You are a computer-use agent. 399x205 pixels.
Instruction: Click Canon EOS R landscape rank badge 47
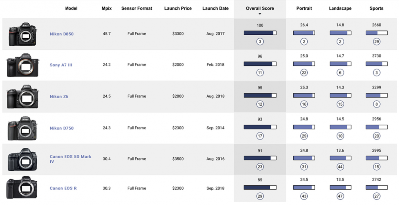(x=340, y=196)
